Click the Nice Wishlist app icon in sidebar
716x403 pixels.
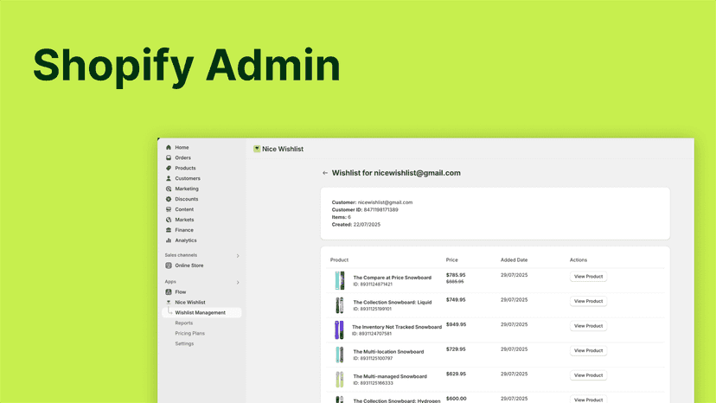click(x=169, y=303)
